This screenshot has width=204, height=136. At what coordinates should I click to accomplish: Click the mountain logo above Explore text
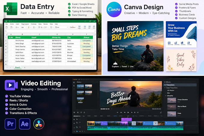click(115, 63)
